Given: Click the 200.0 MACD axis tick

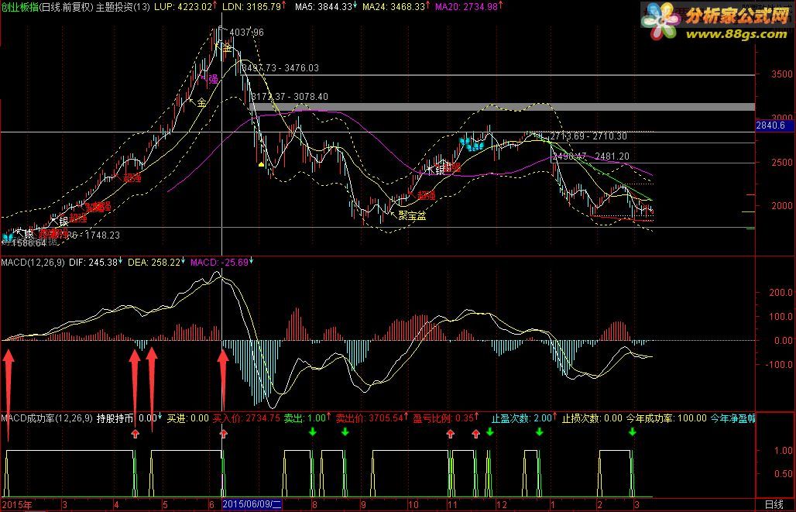Looking at the screenshot, I should (781, 293).
